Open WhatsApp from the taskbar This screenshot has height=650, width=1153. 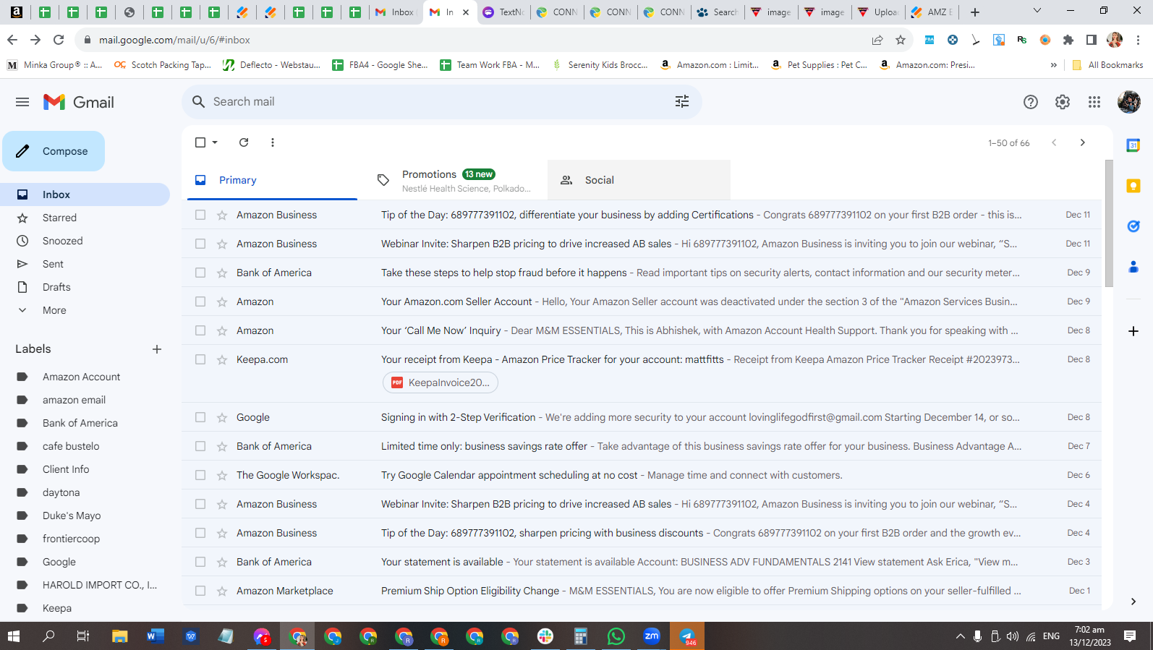616,636
